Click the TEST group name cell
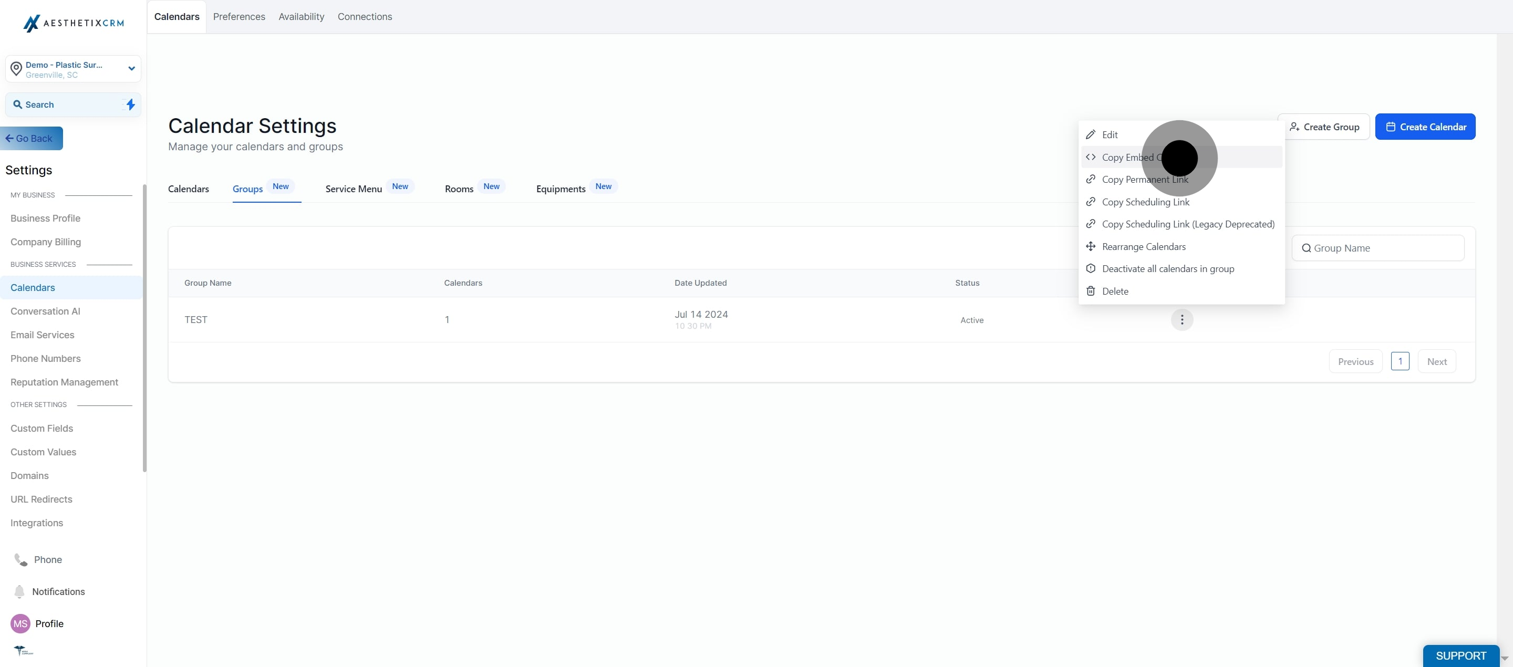 pos(195,320)
